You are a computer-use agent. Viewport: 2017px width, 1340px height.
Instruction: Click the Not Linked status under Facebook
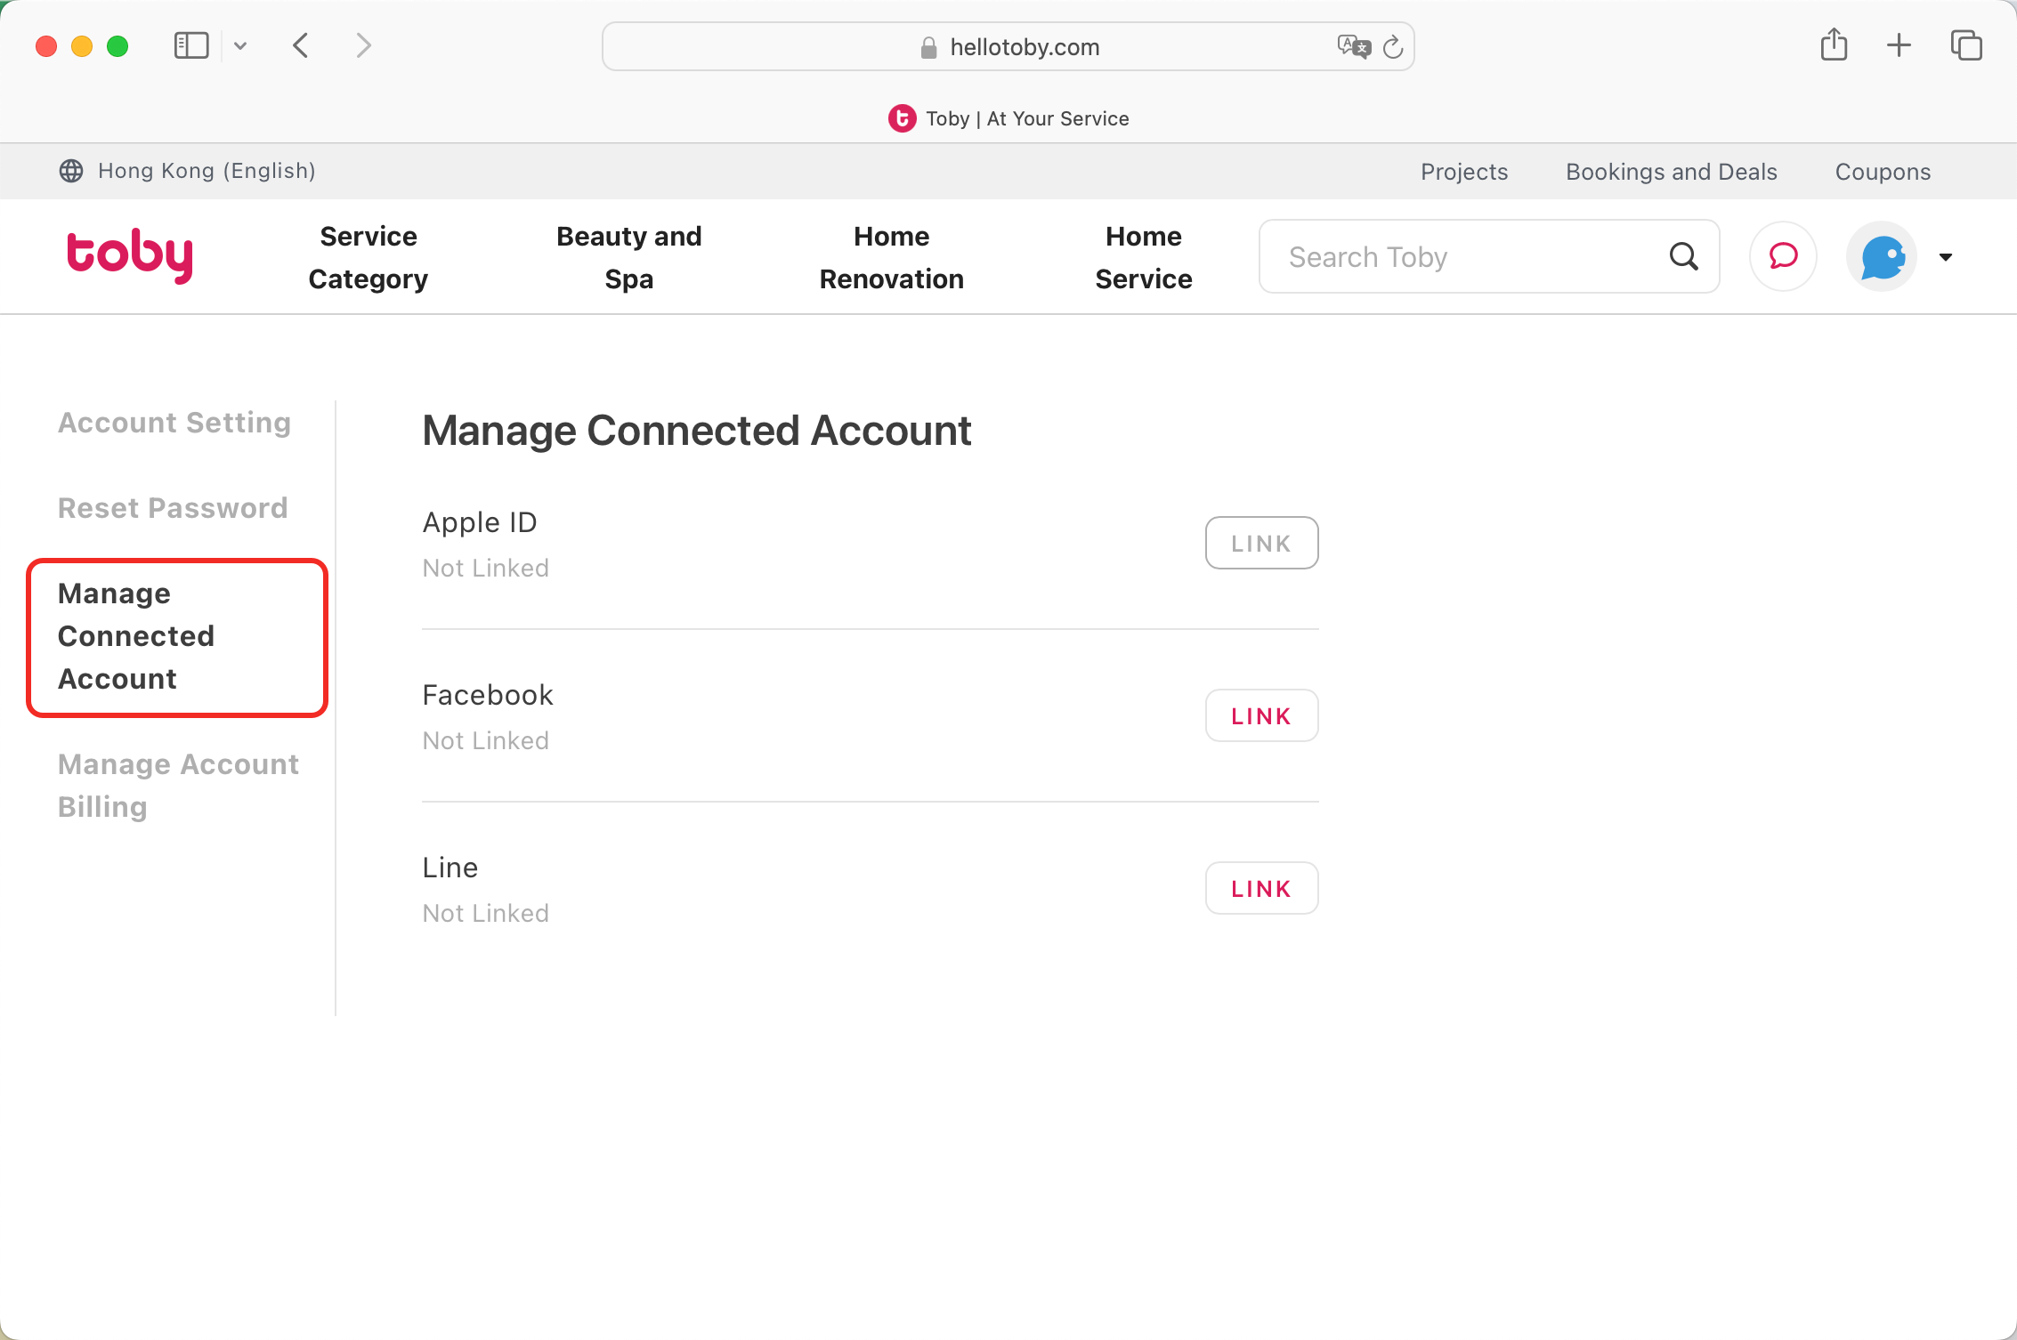tap(486, 740)
